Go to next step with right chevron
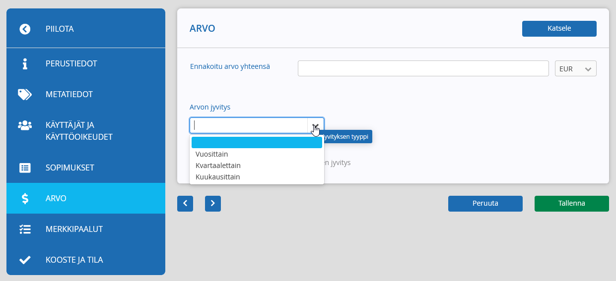 pos(213,204)
